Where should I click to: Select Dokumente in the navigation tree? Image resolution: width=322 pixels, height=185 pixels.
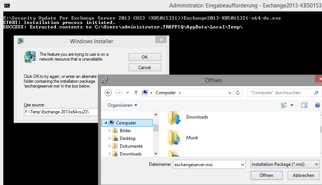pyautogui.click(x=131, y=146)
